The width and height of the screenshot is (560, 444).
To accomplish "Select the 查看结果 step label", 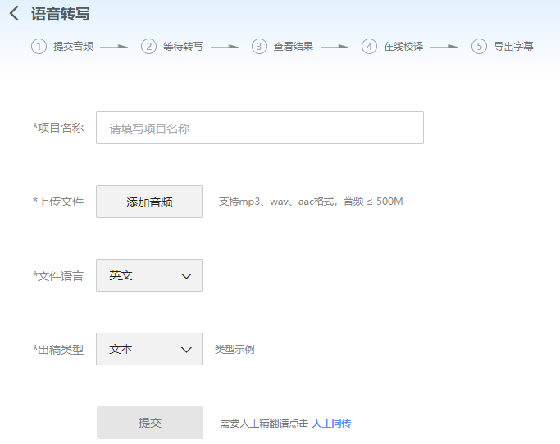I will tap(294, 47).
